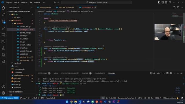The width and height of the screenshot is (185, 104).
Task: Open the Testing flask view
Action: pyautogui.click(x=3, y=48)
